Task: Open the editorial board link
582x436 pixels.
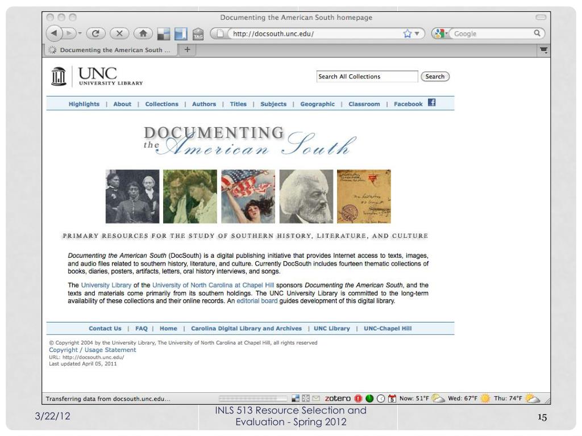Action: tap(257, 301)
